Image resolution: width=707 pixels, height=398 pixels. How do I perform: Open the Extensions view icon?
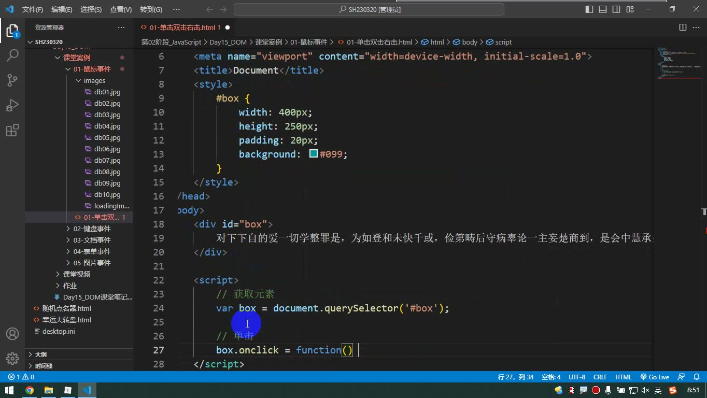12,130
